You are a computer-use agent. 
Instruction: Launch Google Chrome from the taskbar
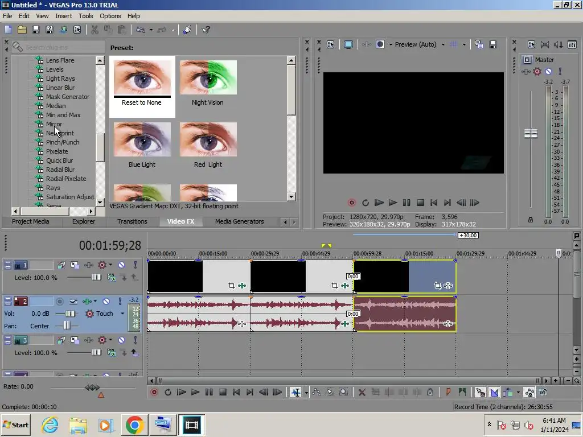point(134,425)
